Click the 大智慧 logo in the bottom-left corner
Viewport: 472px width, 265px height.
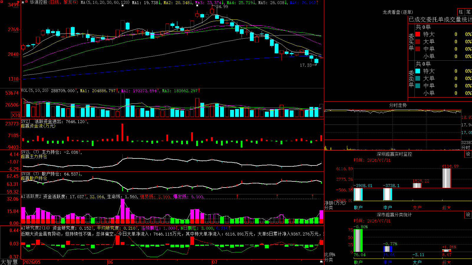pos(9,262)
